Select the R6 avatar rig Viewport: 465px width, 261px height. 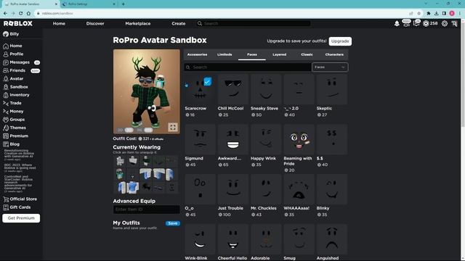[139, 130]
